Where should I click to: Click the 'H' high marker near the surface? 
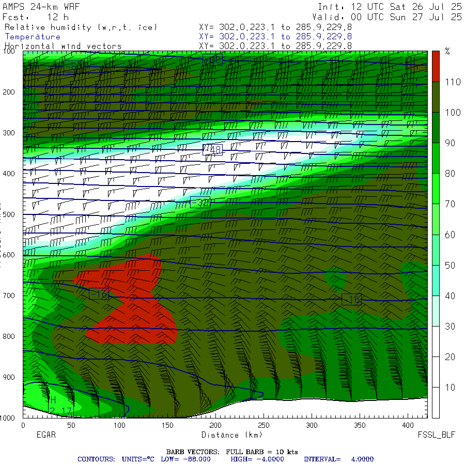coord(53,400)
